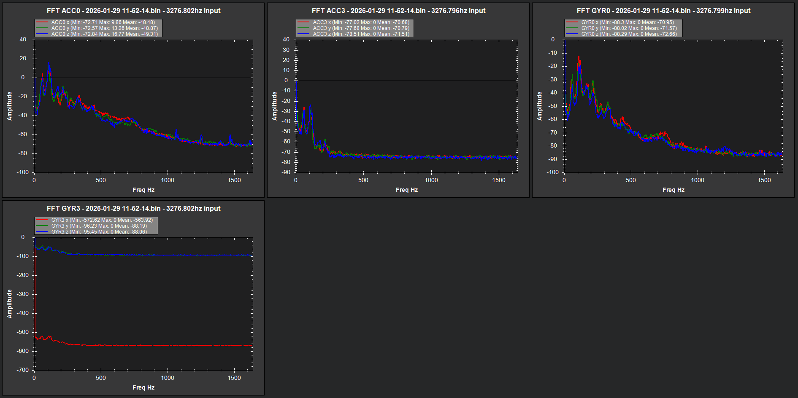Hide the ACC0 y trace via legend
The height and width of the screenshot is (398, 798).
(x=104, y=28)
